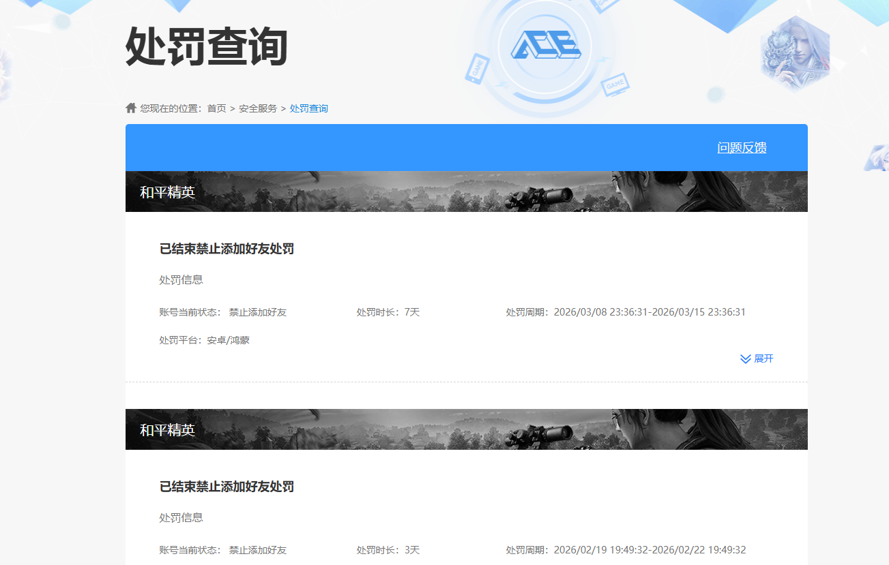This screenshot has width=889, height=565.
Task: Select the 处罚查询 page title
Action: (207, 46)
